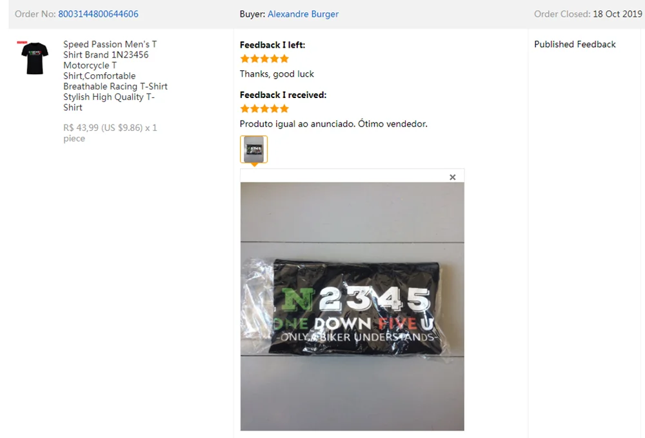
Task: Click the black T-shirt product thumbnail
Action: tap(35, 57)
